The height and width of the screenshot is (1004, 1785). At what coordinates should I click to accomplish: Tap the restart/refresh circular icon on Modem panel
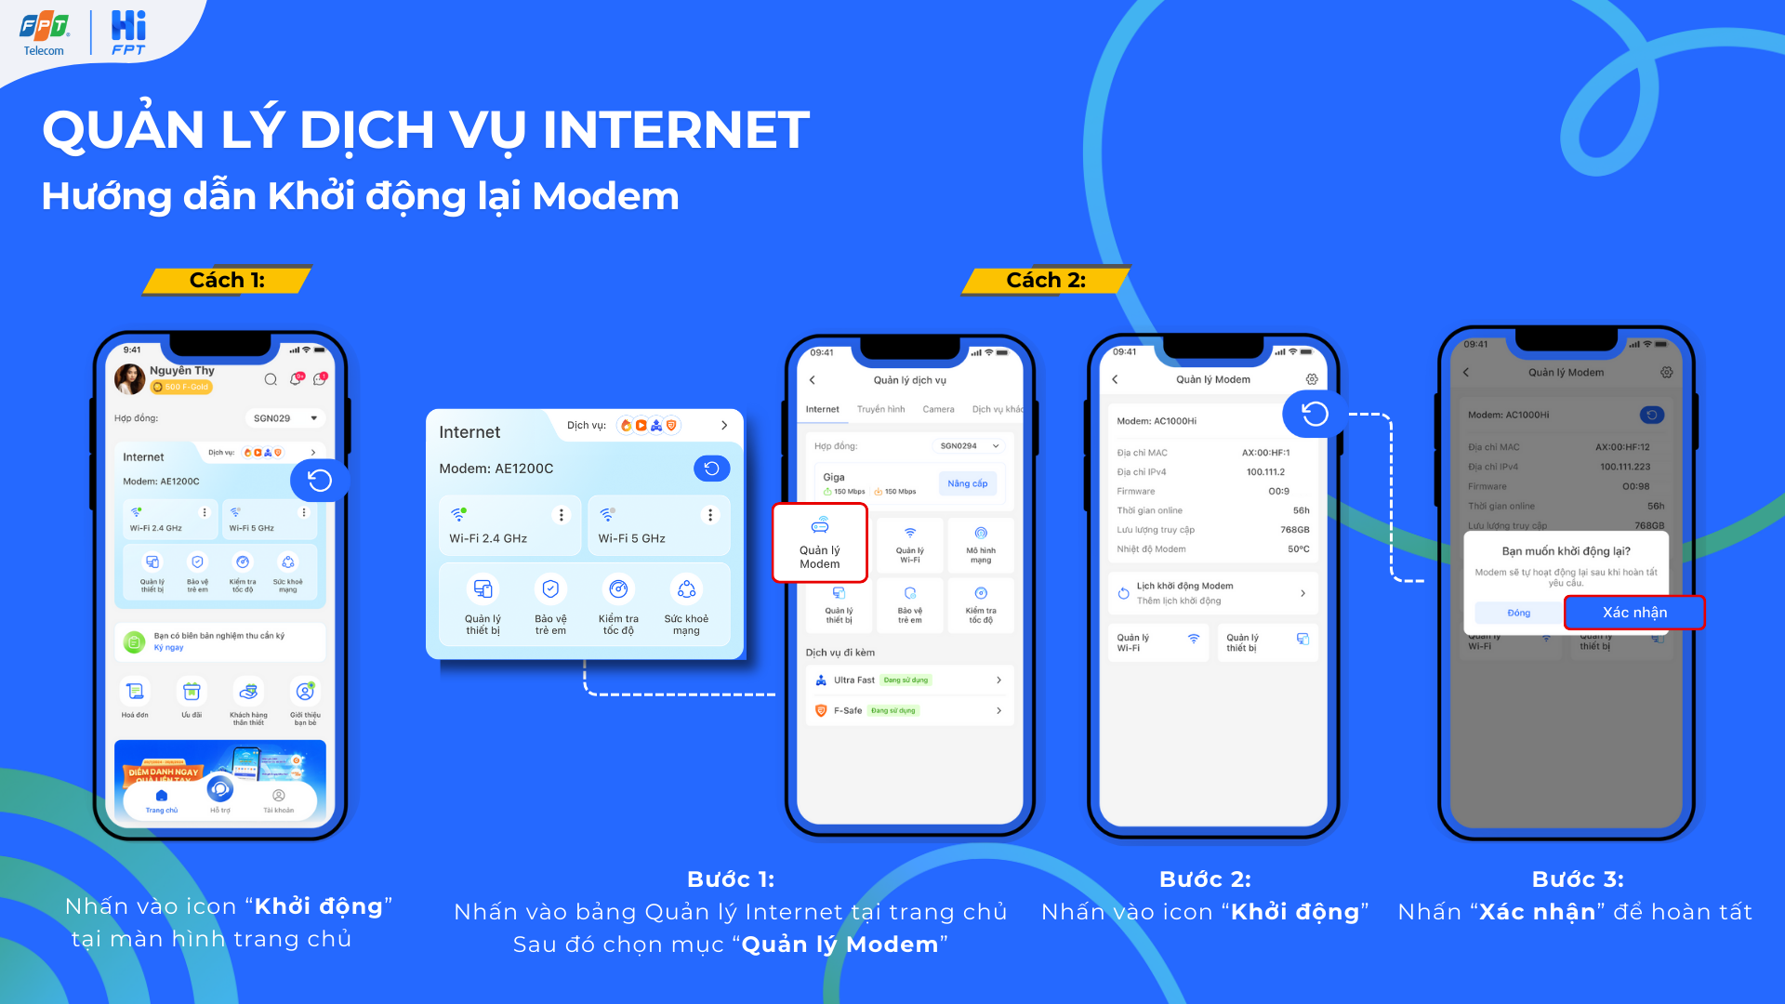(316, 478)
